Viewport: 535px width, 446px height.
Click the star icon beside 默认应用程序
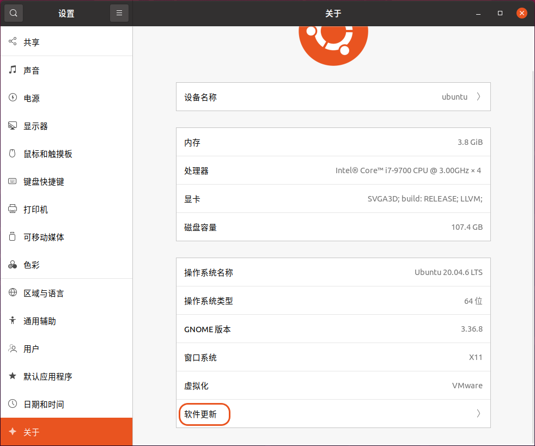(x=13, y=376)
